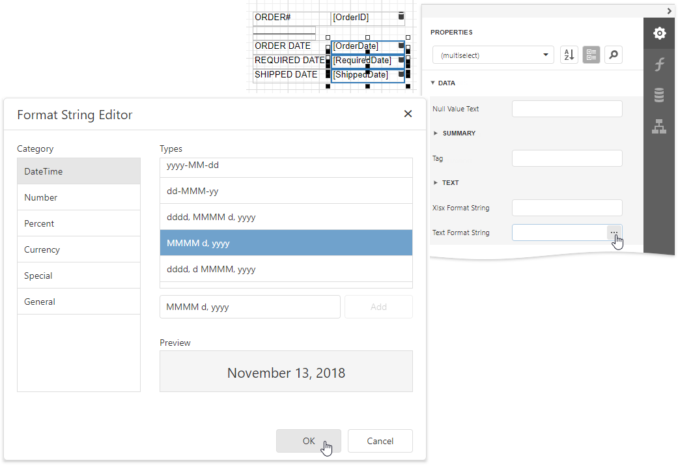Select the Number category
Image resolution: width=678 pixels, height=465 pixels.
(x=79, y=197)
